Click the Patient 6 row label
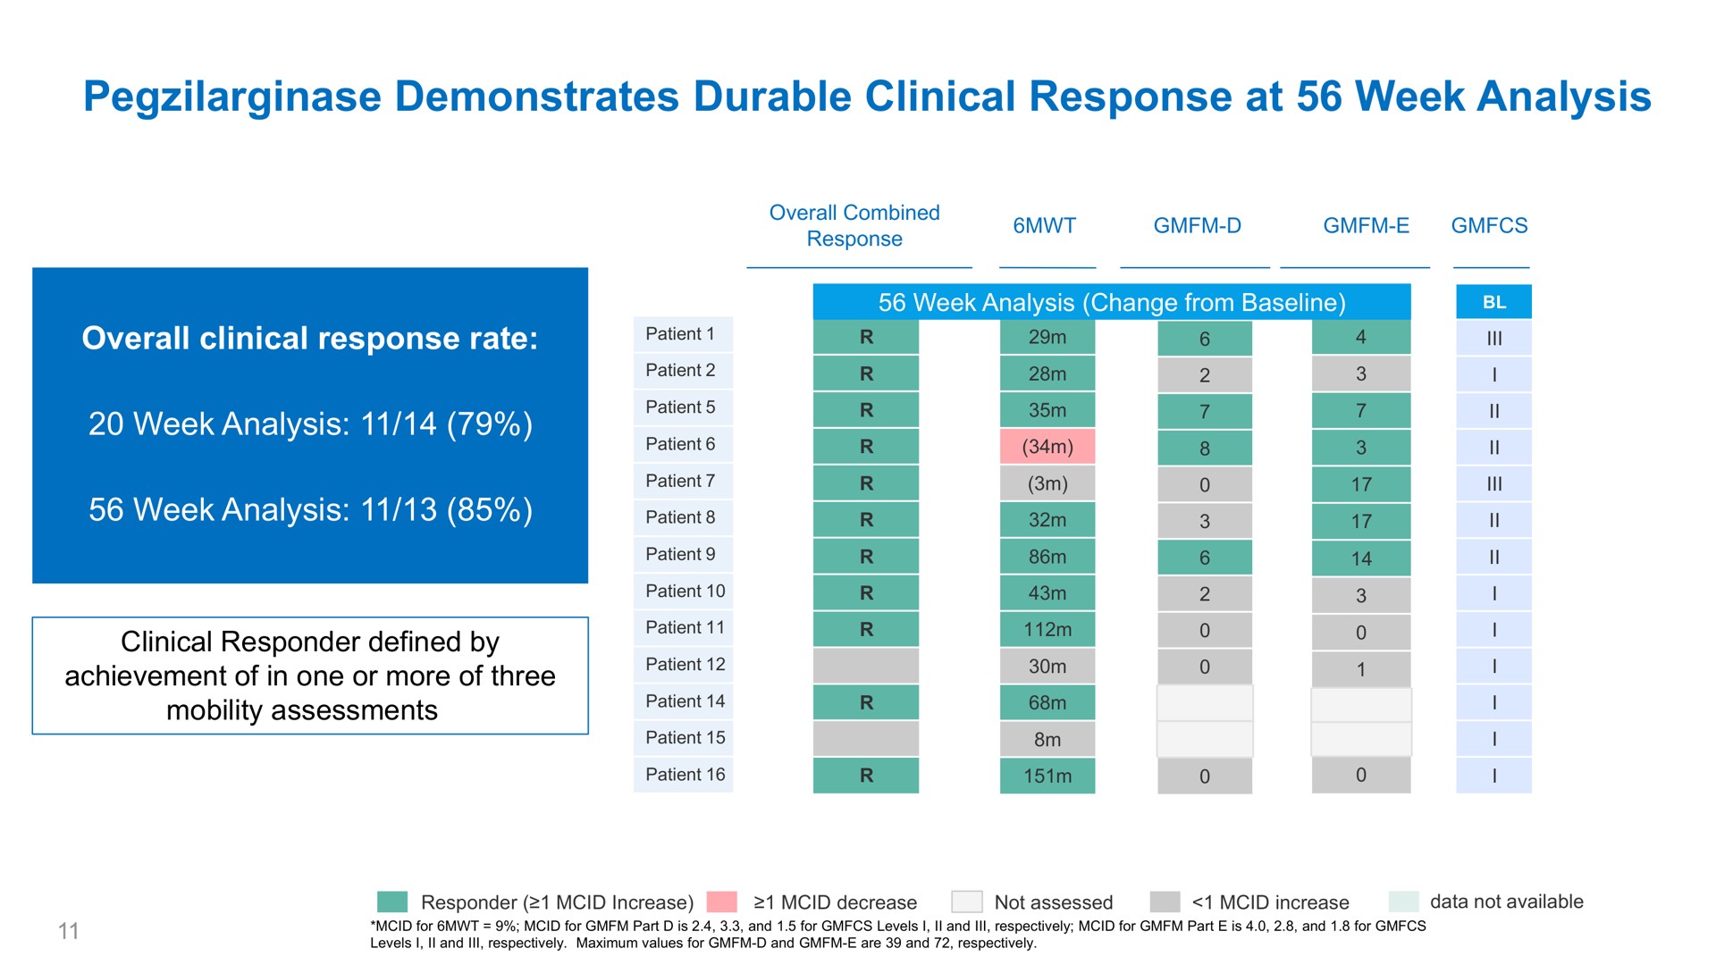 click(683, 444)
